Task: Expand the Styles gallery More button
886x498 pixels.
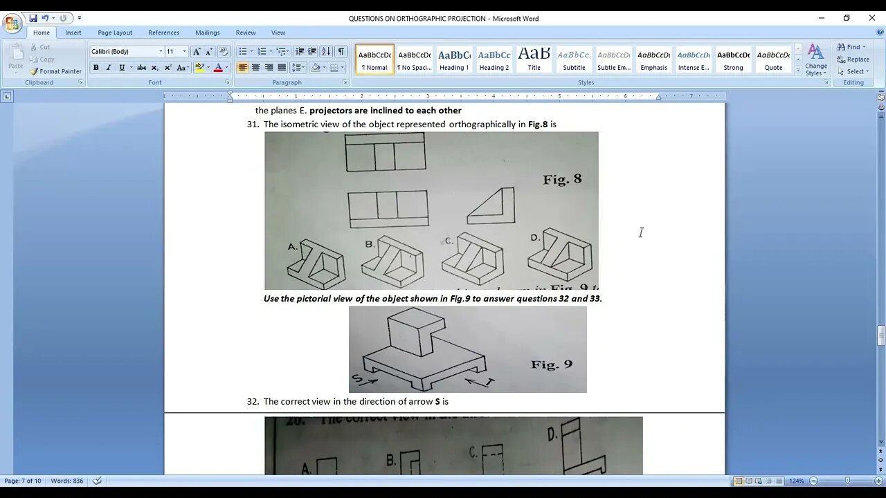Action: (797, 71)
